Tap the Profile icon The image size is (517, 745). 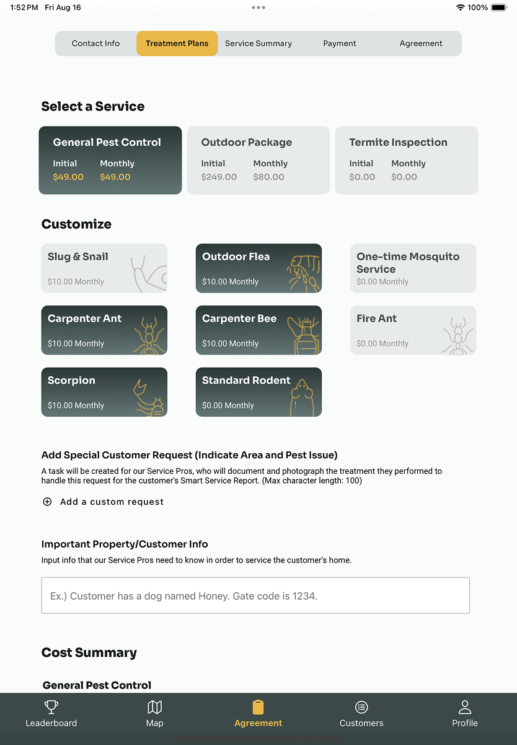coord(464,707)
